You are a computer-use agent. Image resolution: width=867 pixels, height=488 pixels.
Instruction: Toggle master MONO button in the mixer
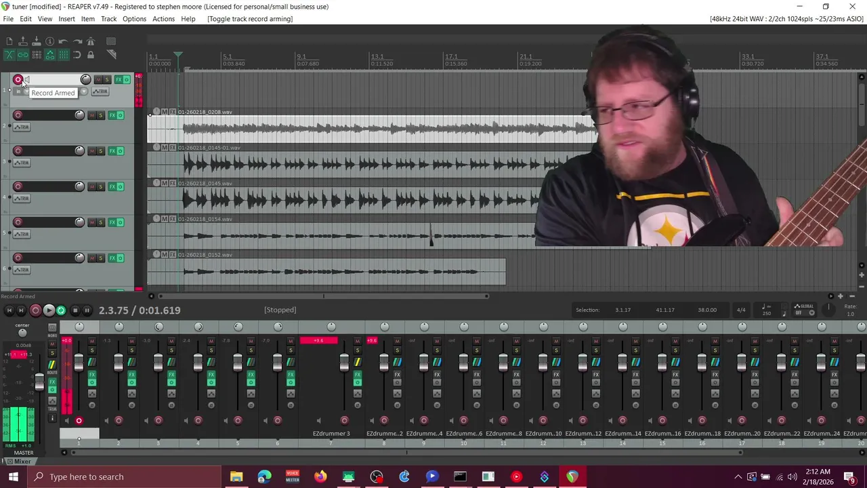coord(52,327)
